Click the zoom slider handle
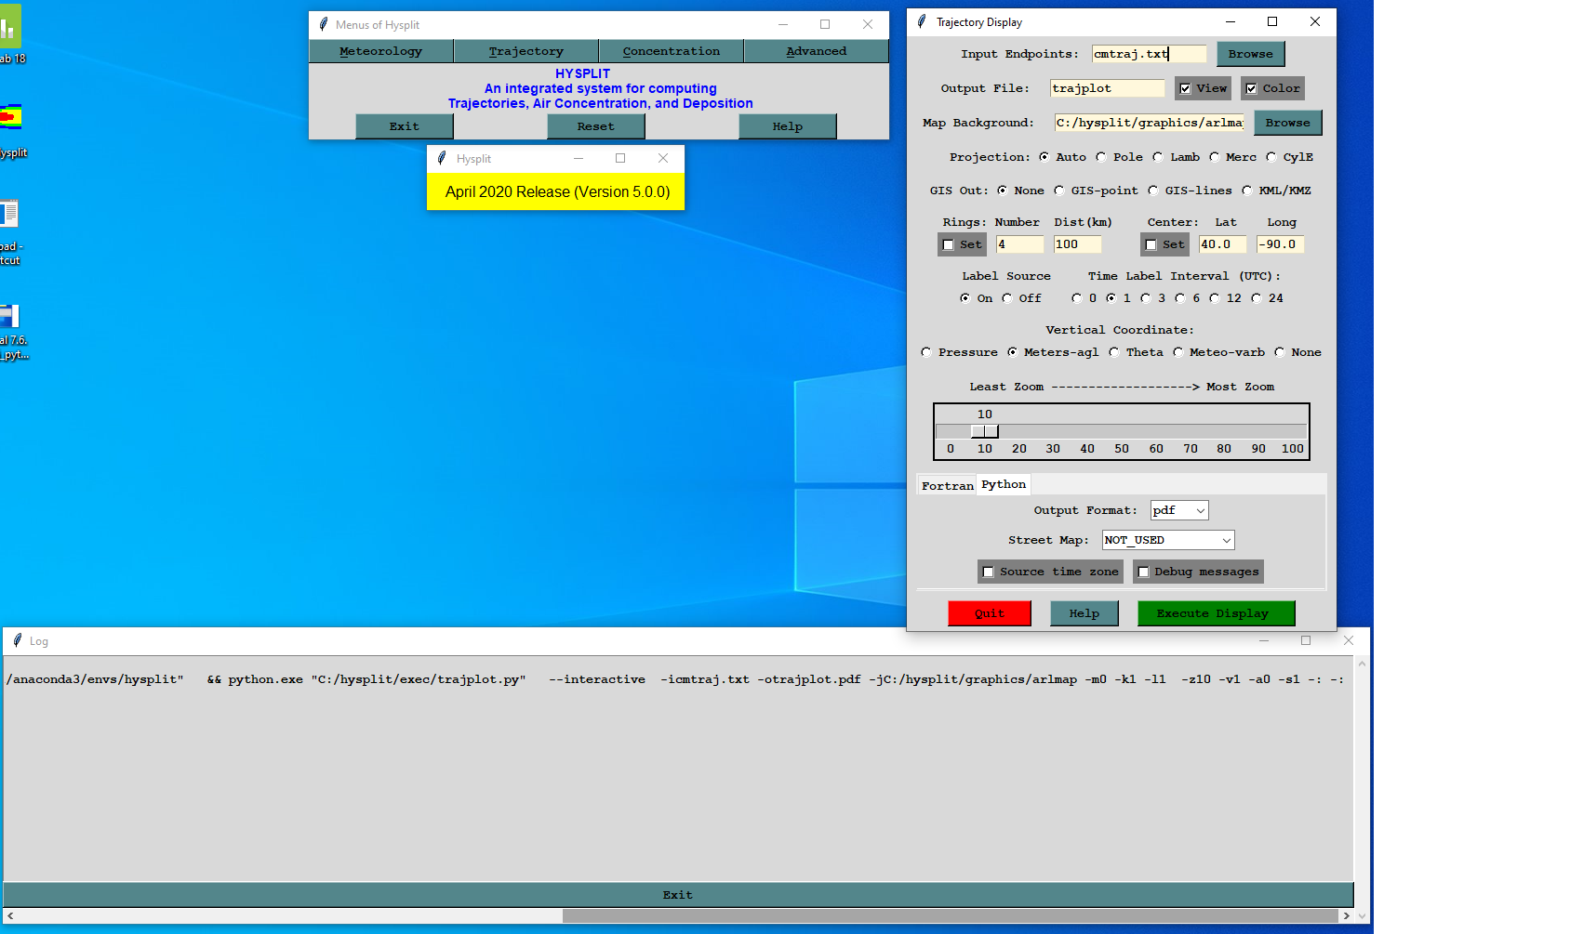The image size is (1570, 934). [x=984, y=431]
